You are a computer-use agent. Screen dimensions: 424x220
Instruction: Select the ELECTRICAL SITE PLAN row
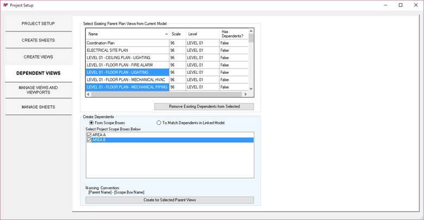coord(127,50)
